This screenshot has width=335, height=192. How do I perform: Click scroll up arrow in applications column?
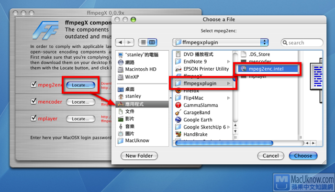(x=235, y=125)
